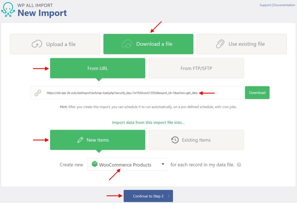Open the Documentation link
The width and height of the screenshot is (297, 203).
pyautogui.click(x=284, y=5)
